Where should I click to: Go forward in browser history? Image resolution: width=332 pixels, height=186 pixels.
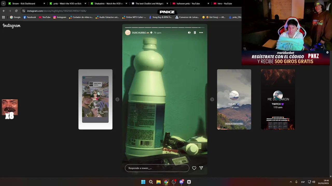click(10, 11)
